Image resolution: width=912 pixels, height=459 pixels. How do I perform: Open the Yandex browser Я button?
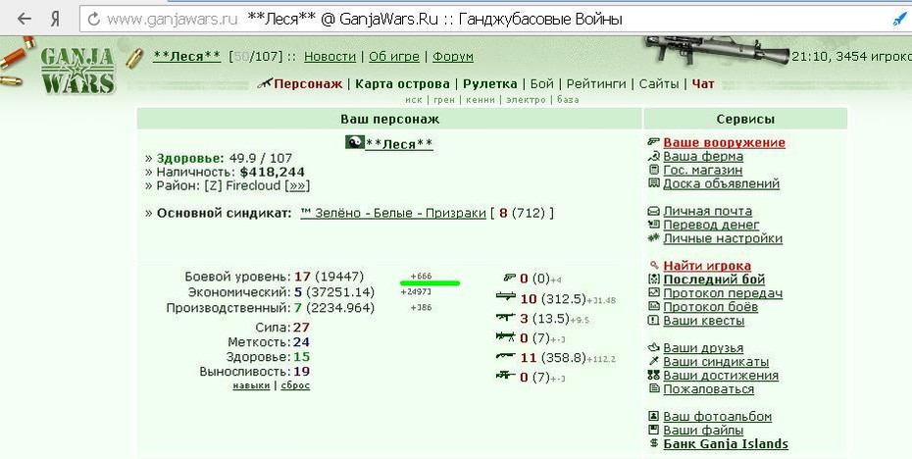(55, 20)
